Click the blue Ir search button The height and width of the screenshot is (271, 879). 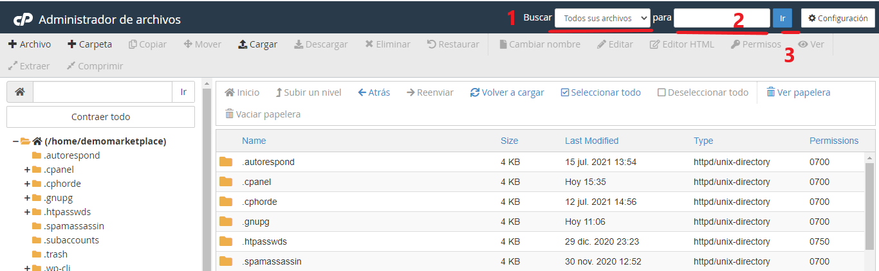782,18
